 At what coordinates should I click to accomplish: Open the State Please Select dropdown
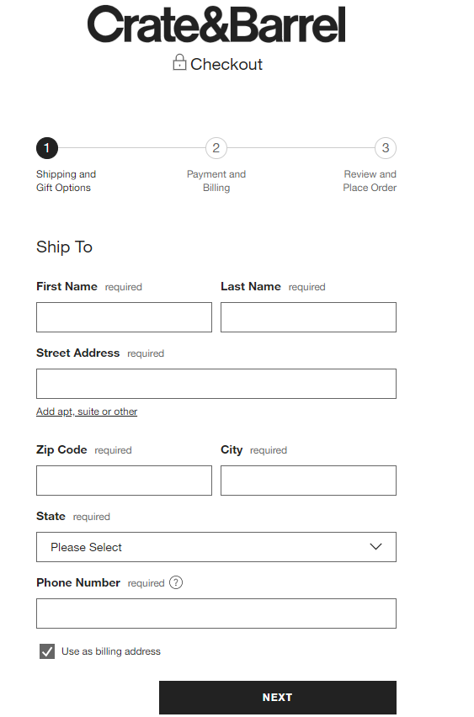216,547
